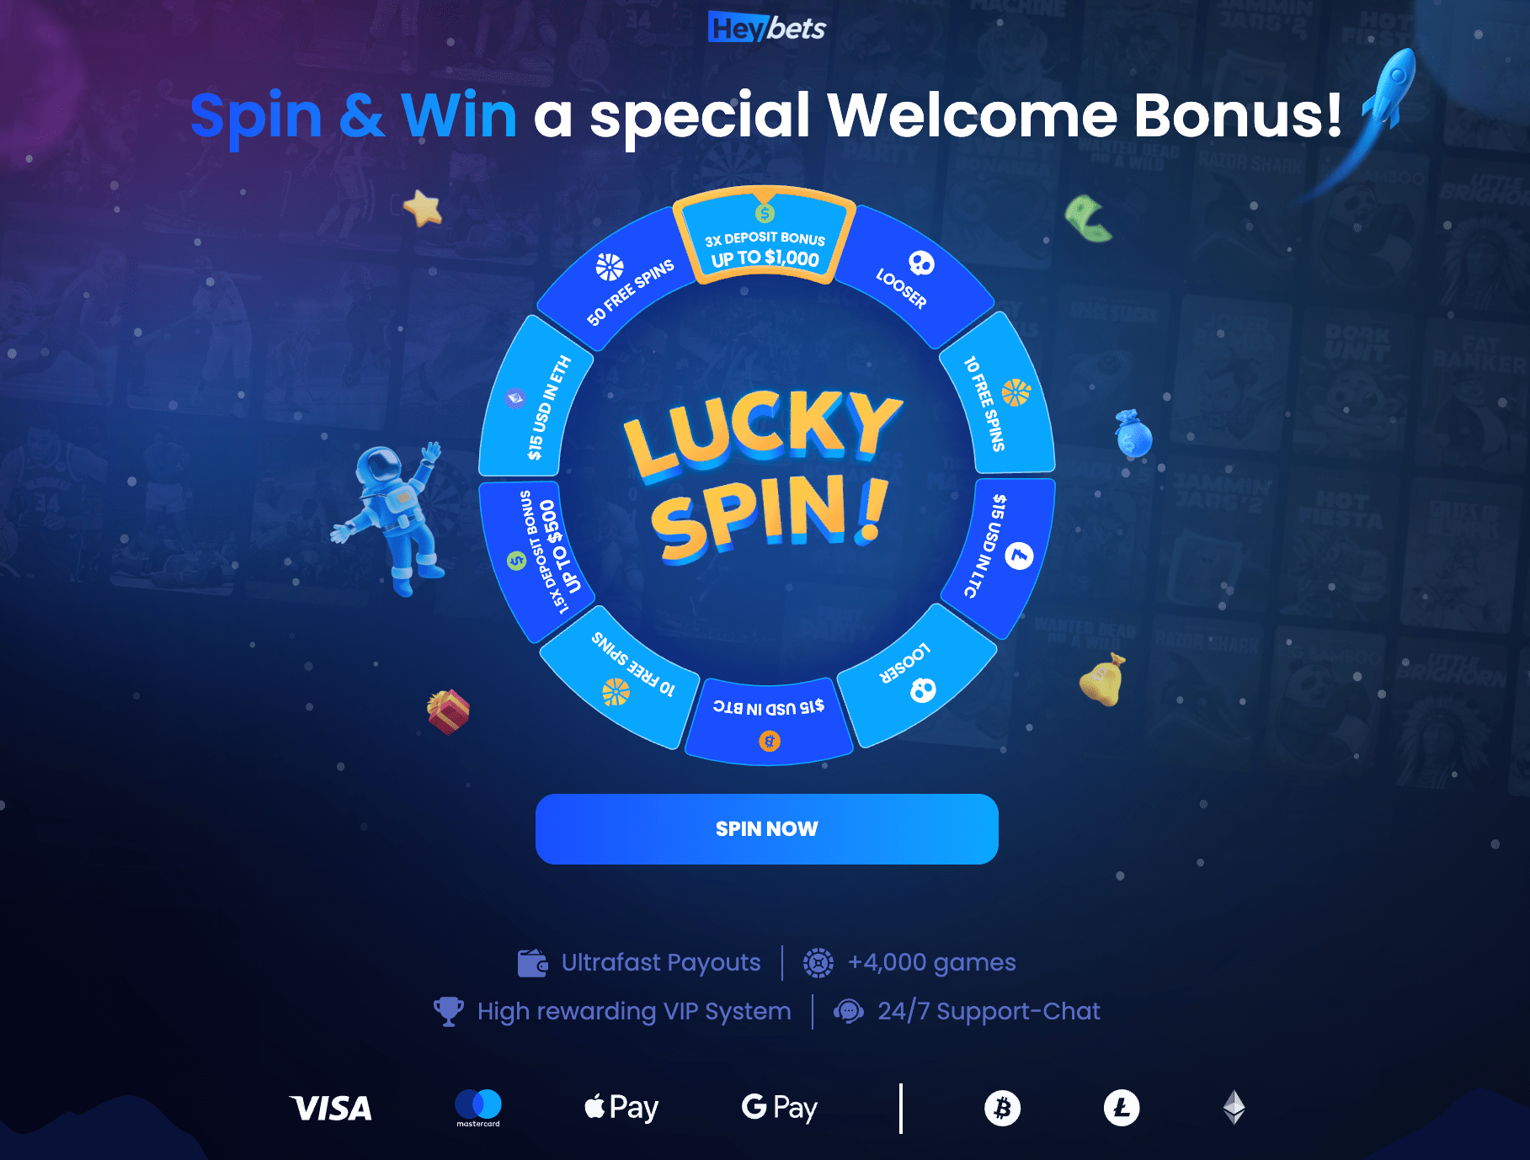Click the Visa payment logo
1530x1160 pixels.
click(x=331, y=1108)
